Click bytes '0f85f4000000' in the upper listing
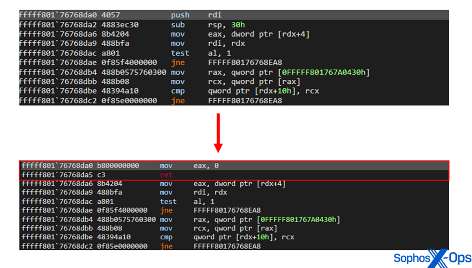472x268 pixels. [129, 63]
